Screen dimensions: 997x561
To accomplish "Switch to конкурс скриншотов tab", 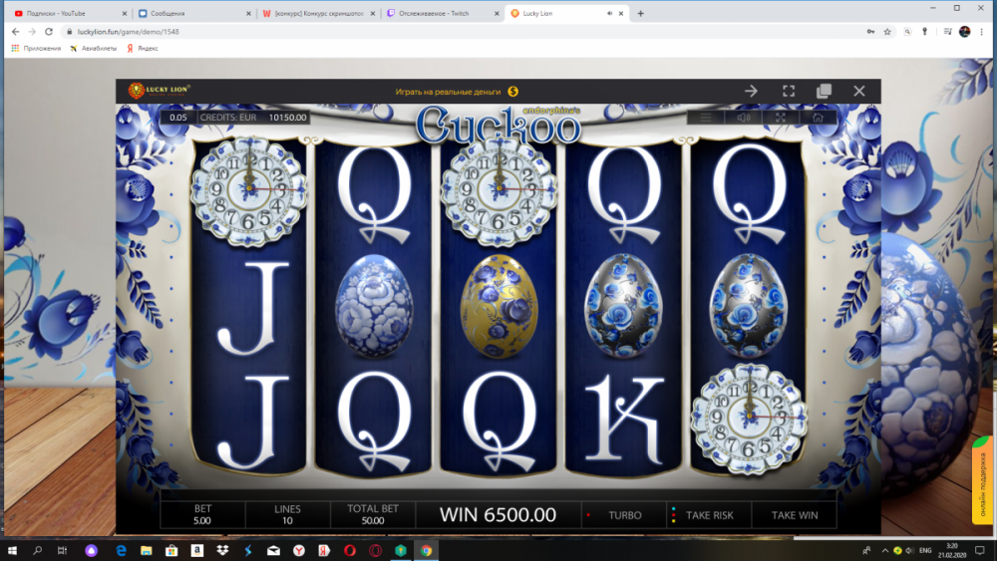I will click(319, 13).
